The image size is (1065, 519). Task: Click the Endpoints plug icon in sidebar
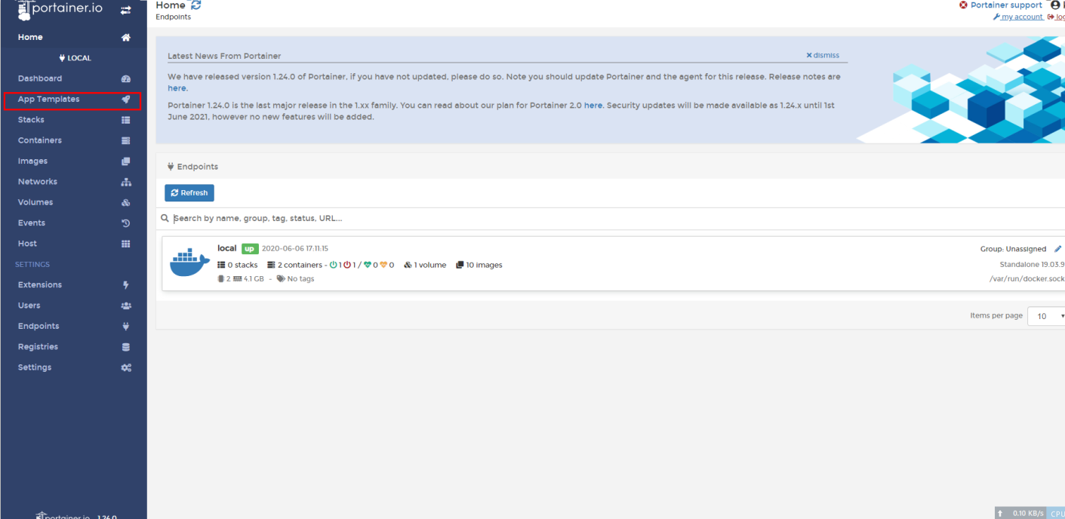click(126, 326)
